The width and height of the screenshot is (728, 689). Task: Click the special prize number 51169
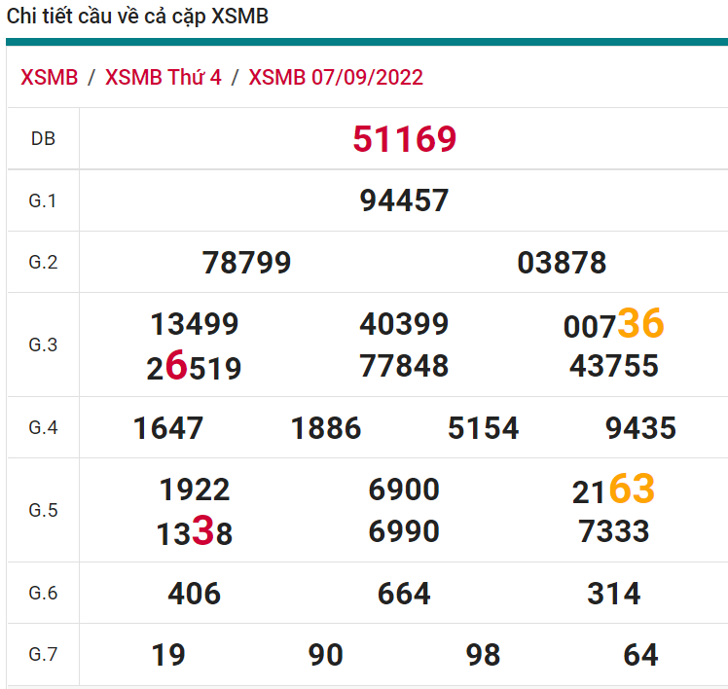pyautogui.click(x=404, y=139)
